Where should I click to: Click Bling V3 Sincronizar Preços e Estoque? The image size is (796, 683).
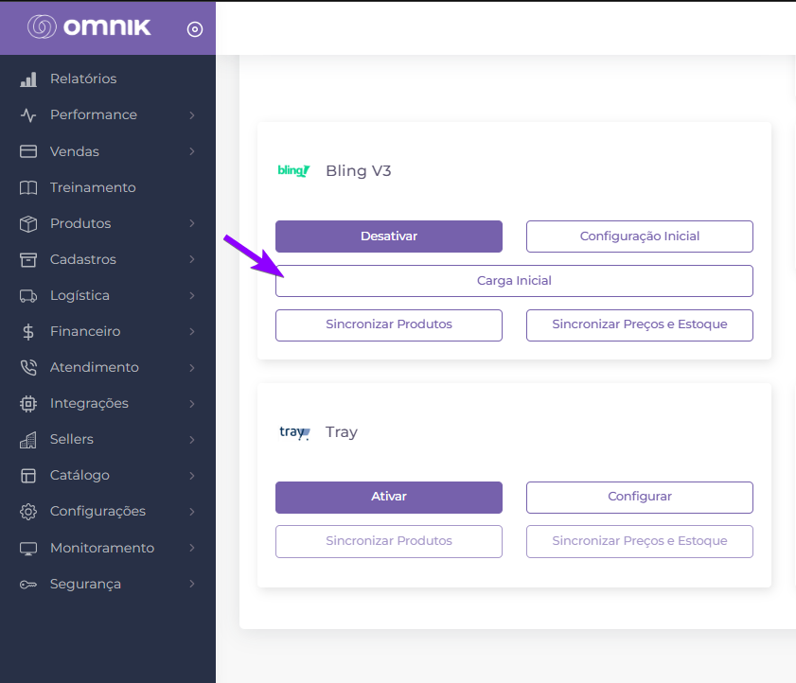pyautogui.click(x=640, y=325)
